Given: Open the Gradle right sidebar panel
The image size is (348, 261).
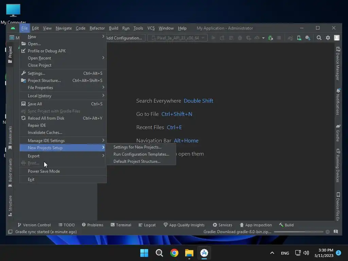Looking at the screenshot, I should [x=338, y=133].
